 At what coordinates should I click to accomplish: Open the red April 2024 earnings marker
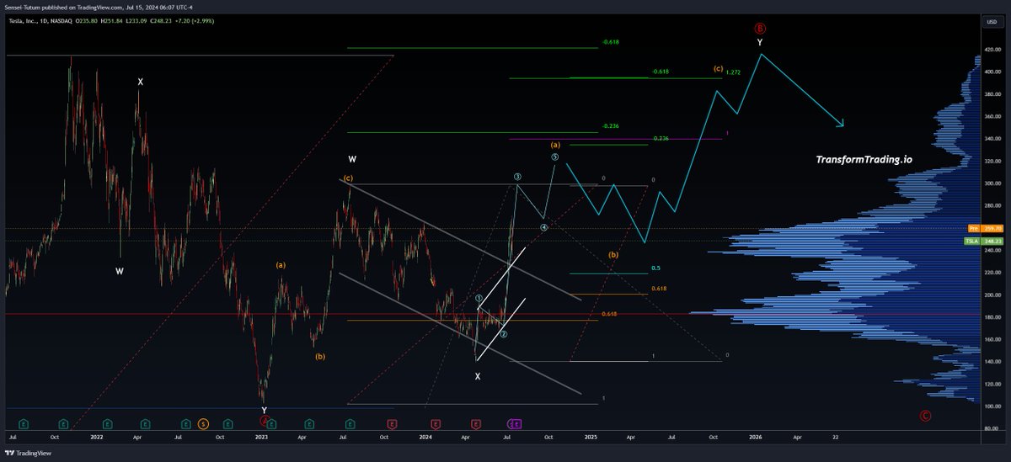pyautogui.click(x=476, y=423)
